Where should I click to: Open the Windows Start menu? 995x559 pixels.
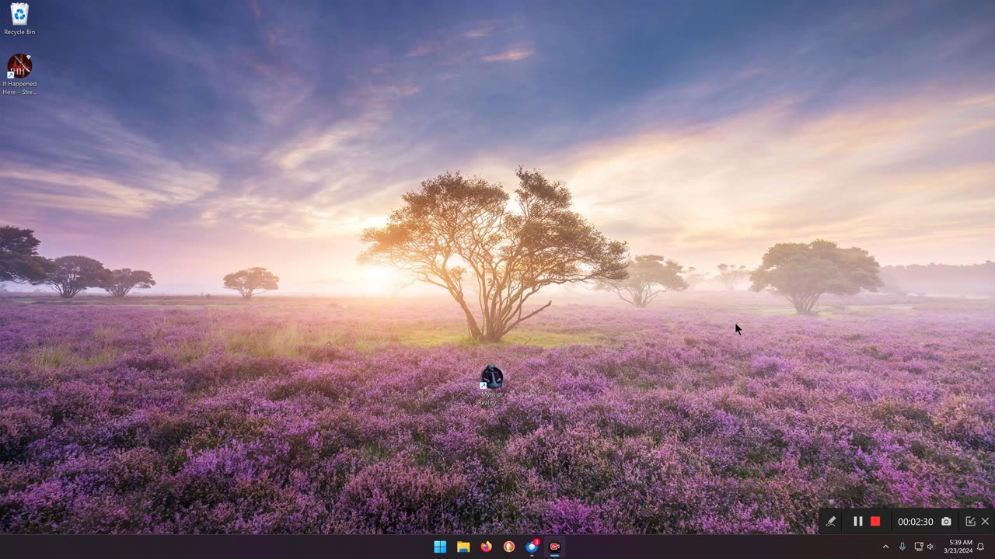[x=440, y=547]
